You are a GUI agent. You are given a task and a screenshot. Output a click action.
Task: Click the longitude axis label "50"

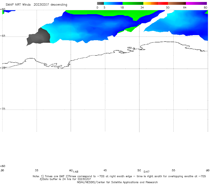(x=139, y=170)
